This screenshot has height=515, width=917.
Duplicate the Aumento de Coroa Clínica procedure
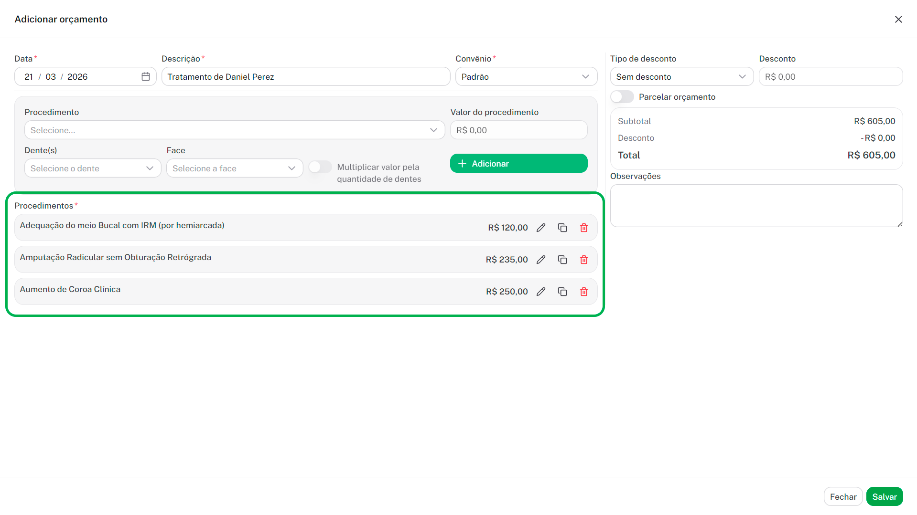point(562,292)
